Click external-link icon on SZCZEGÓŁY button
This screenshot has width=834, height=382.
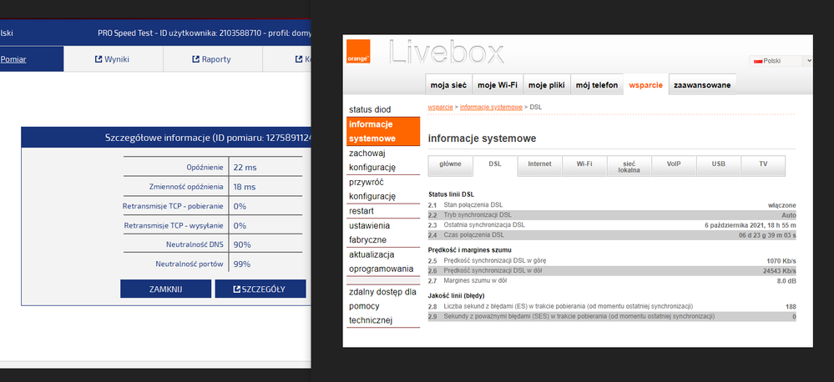[x=237, y=289]
